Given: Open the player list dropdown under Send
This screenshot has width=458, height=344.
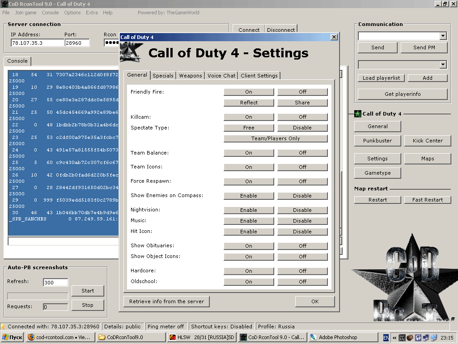Looking at the screenshot, I should point(443,64).
